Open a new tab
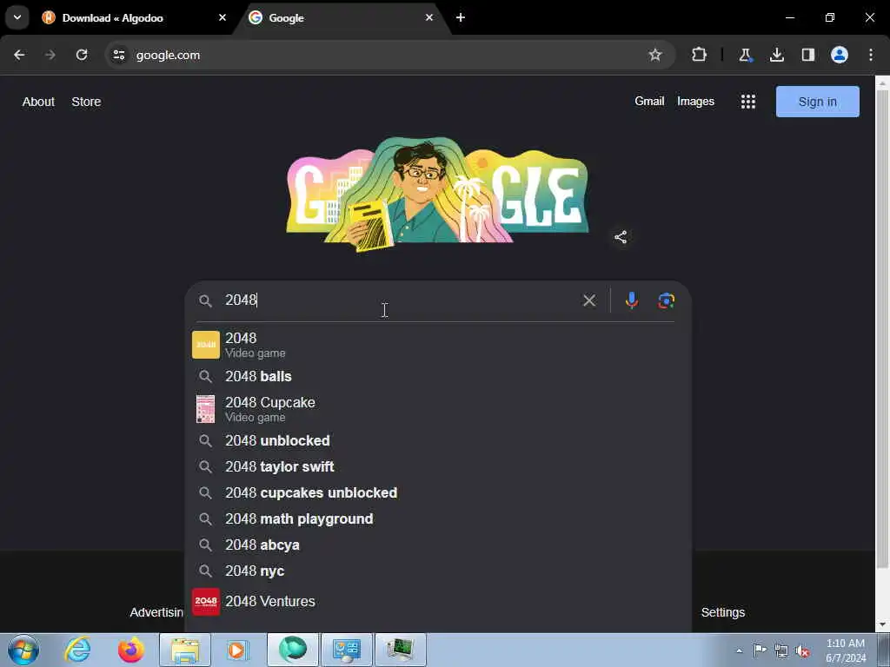The image size is (890, 667). 461,17
